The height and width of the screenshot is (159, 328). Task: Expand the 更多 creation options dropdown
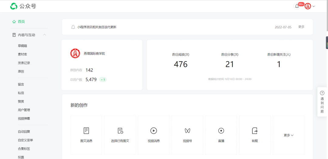click(289, 135)
